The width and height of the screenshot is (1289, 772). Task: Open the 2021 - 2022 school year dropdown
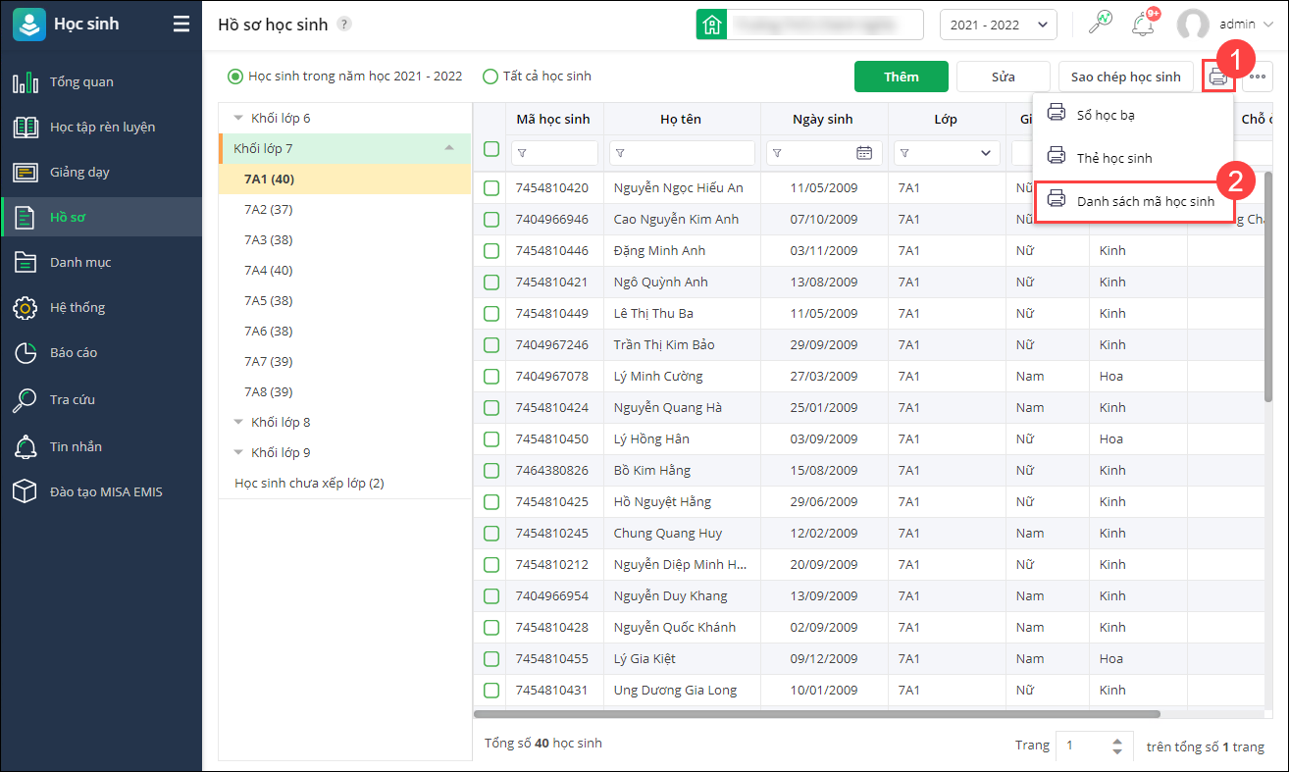pyautogui.click(x=998, y=25)
